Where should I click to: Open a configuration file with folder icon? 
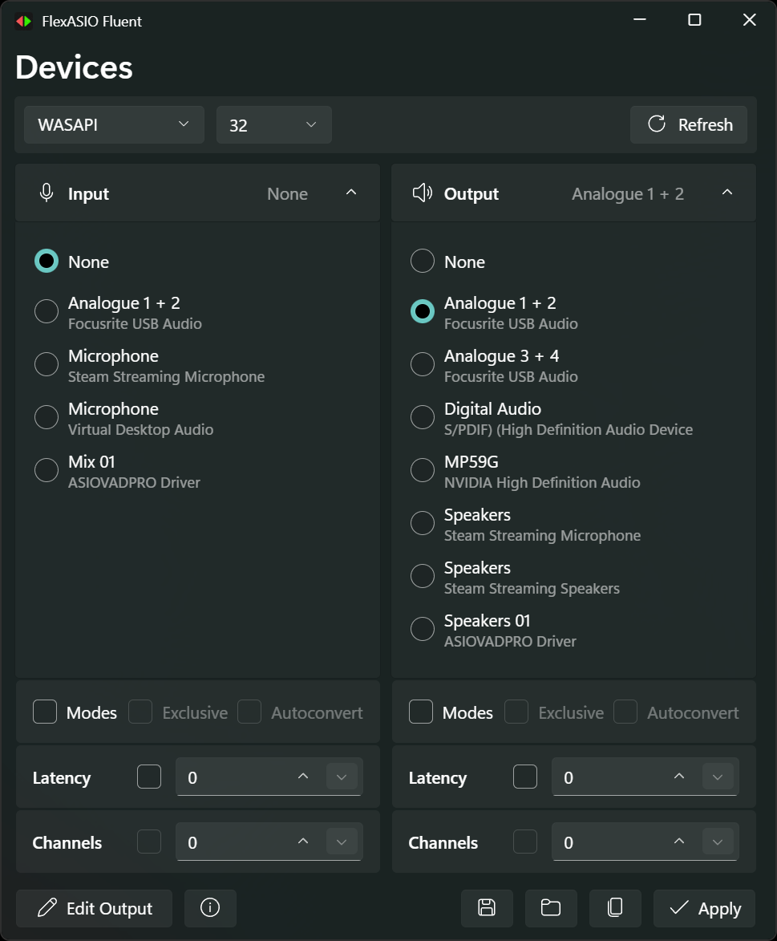click(551, 907)
